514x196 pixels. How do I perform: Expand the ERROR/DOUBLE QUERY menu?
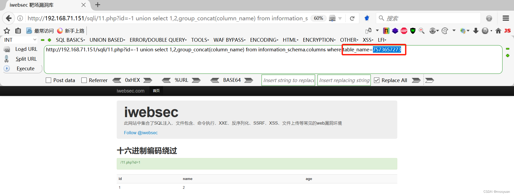point(158,40)
